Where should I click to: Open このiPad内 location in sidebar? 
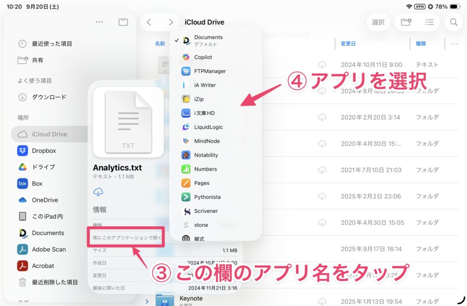tap(40, 216)
